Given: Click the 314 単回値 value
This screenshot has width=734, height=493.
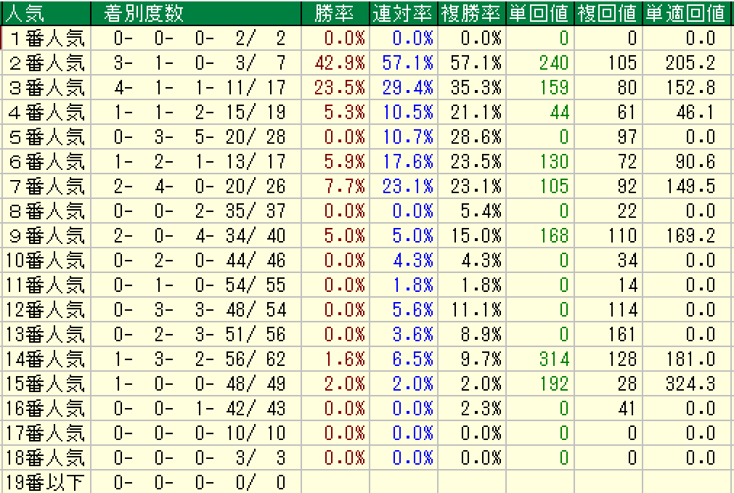Looking at the screenshot, I should (x=554, y=359).
